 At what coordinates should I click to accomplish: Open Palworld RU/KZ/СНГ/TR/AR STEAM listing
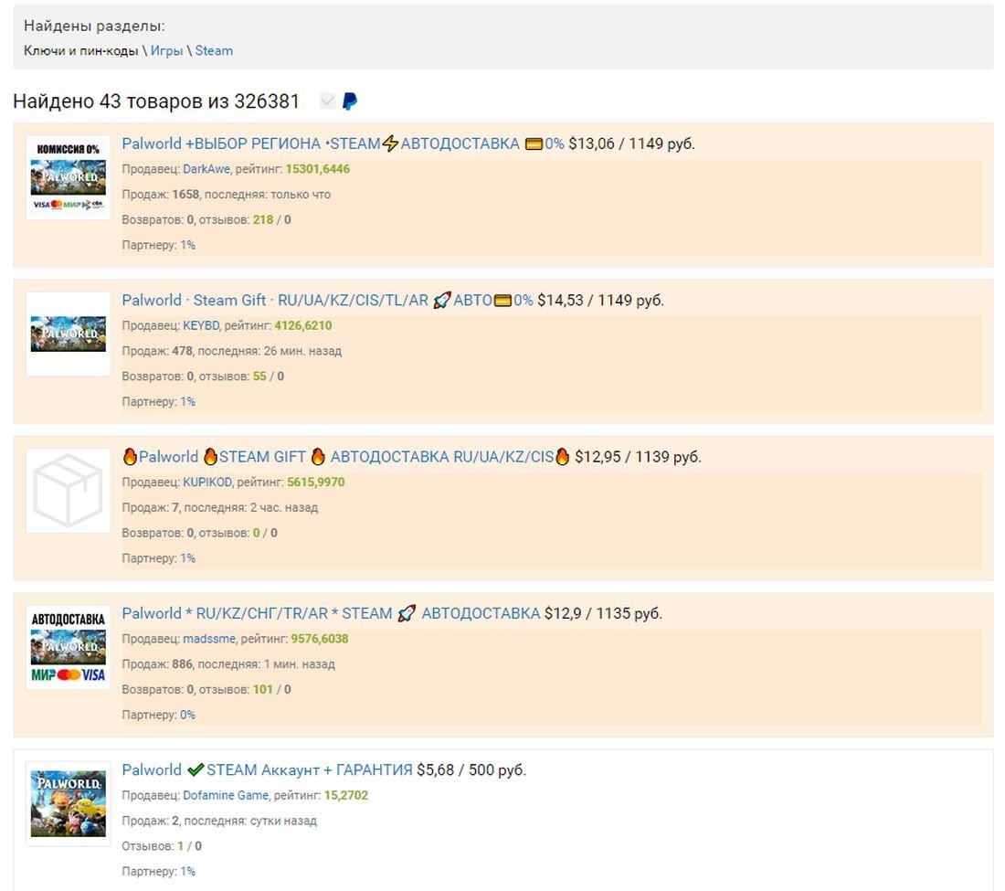(331, 613)
